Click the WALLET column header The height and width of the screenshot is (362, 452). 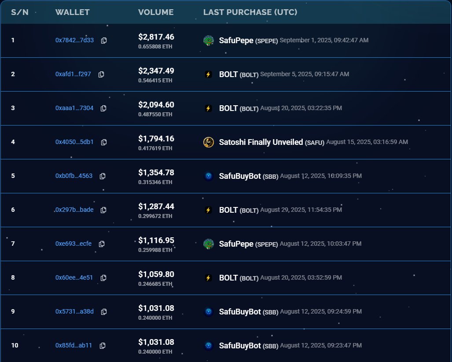click(72, 12)
